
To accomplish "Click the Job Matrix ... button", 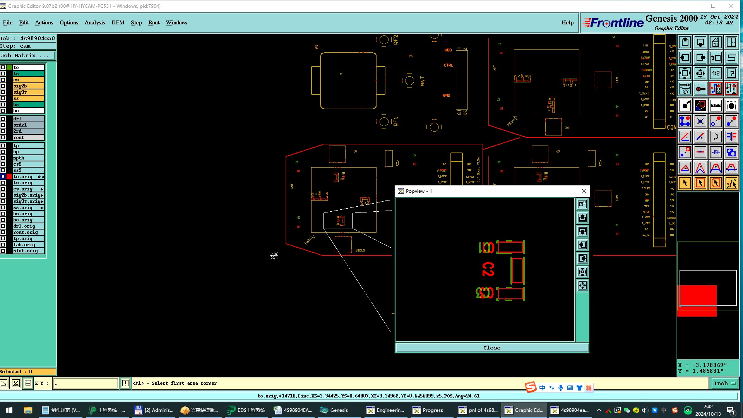I will tap(27, 55).
